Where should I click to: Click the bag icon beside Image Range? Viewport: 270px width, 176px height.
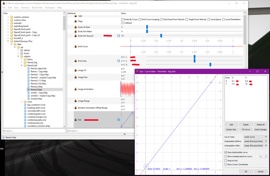75,101
